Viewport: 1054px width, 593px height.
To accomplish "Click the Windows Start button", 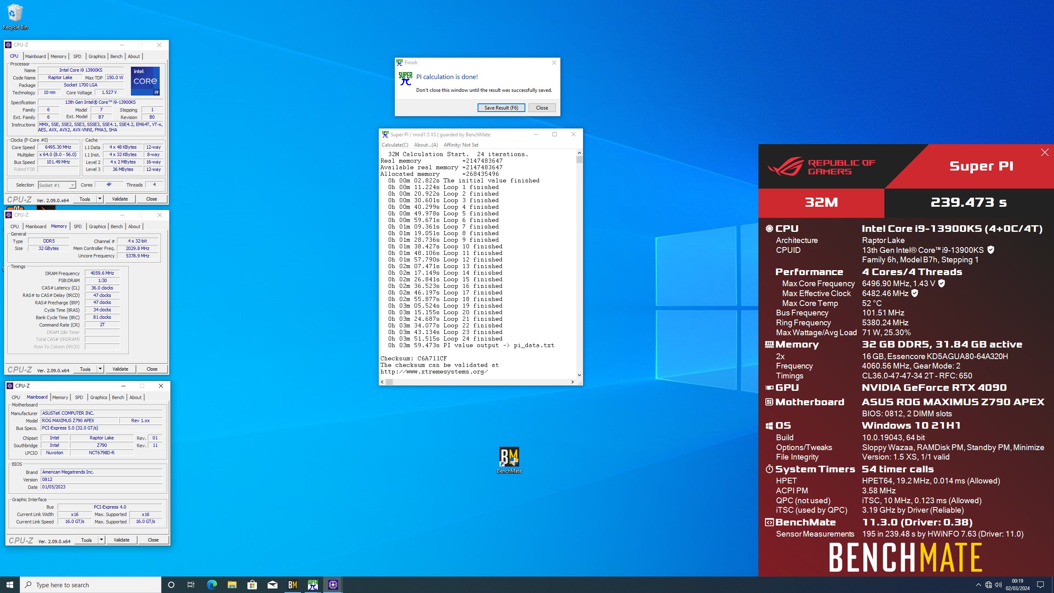I will (10, 585).
